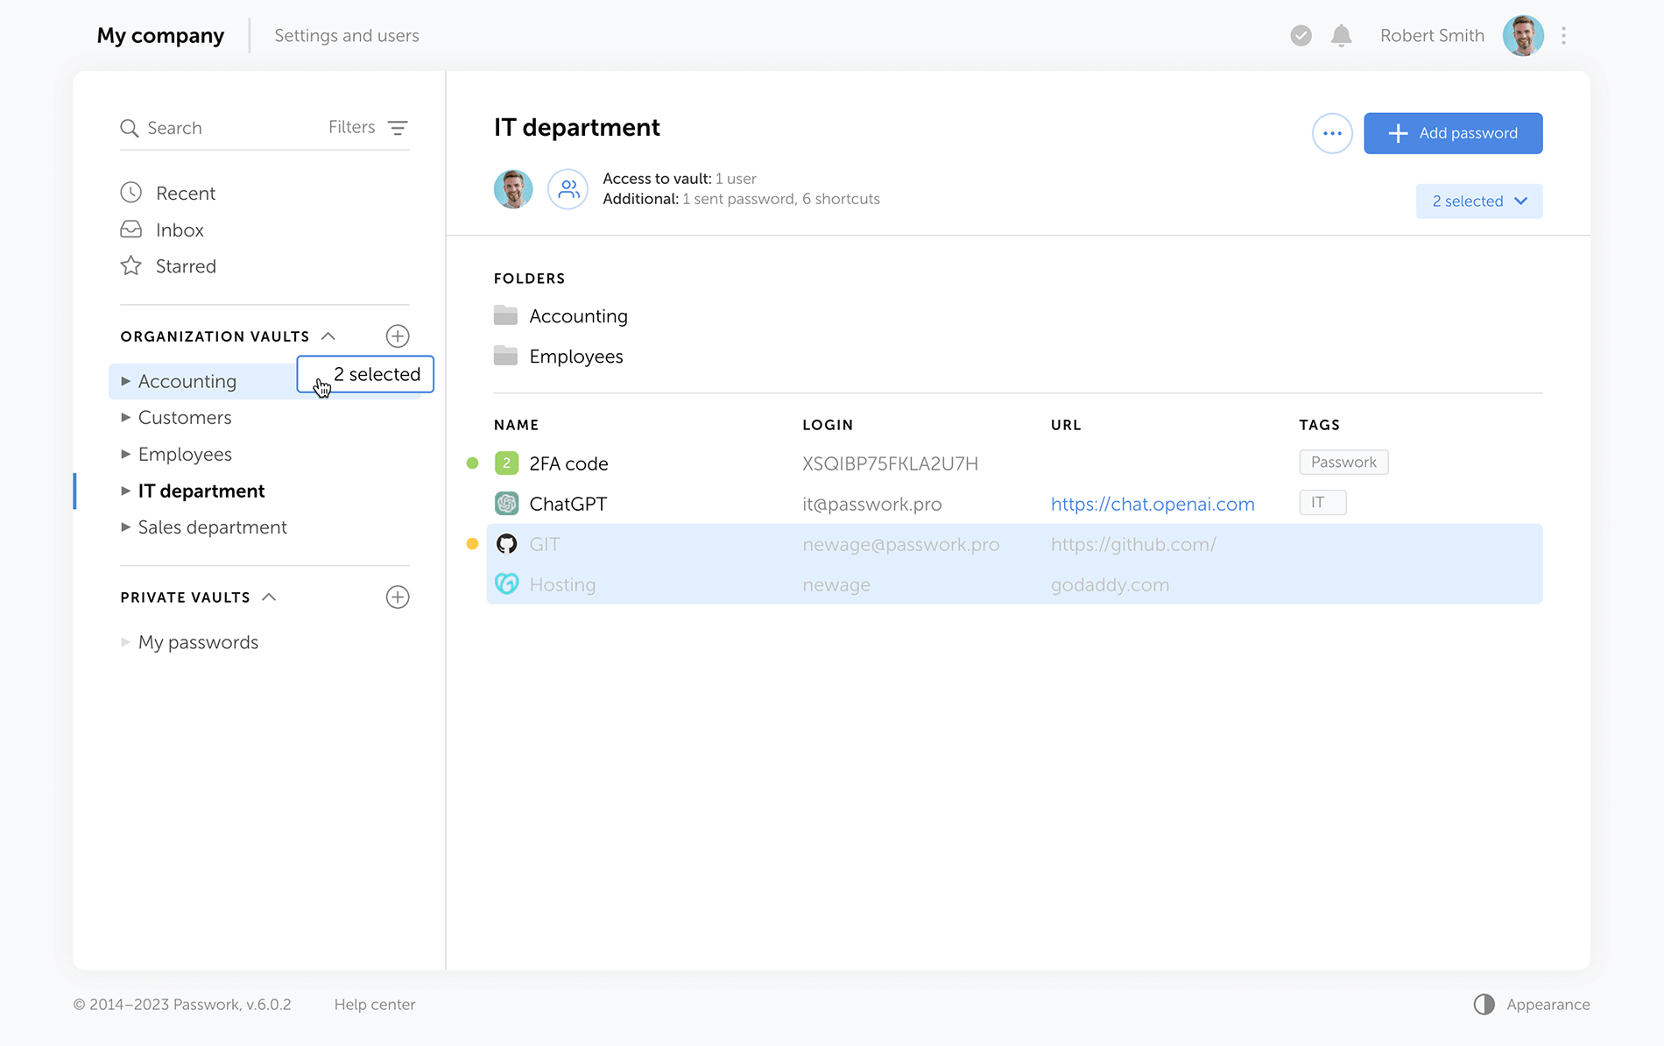Open the 2 selected dropdown
1664x1046 pixels.
coord(1478,201)
